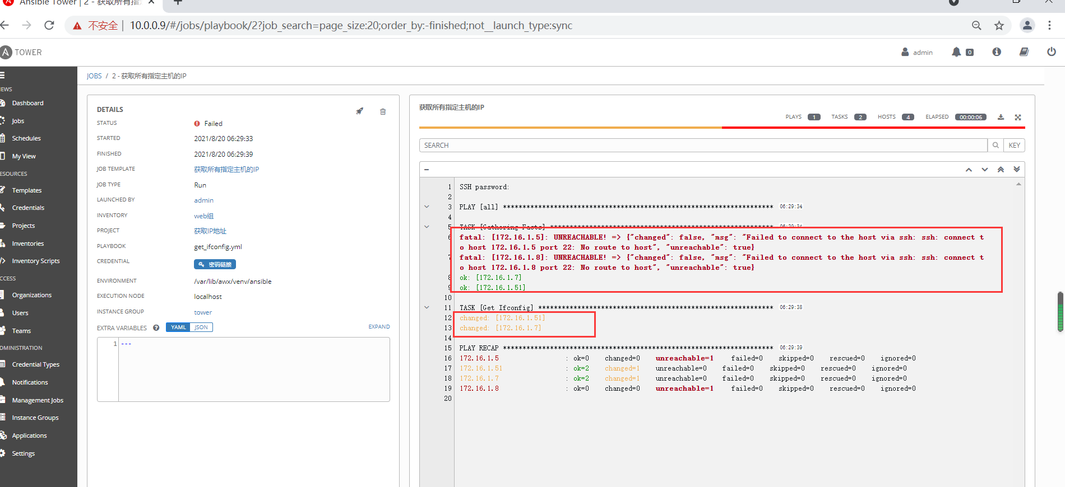Jump to top of output with the double up arrow
This screenshot has height=487, width=1065.
point(1001,170)
